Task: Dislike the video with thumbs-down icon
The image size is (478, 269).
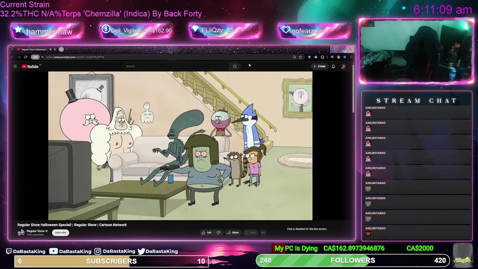Action: (x=218, y=233)
